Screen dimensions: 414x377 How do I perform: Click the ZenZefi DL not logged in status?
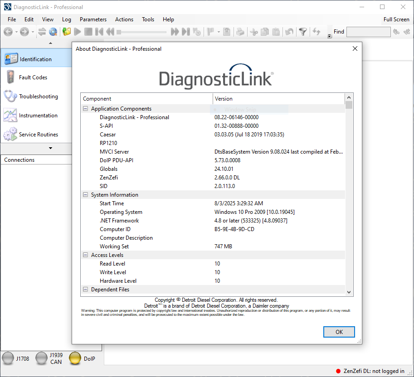[x=370, y=371]
